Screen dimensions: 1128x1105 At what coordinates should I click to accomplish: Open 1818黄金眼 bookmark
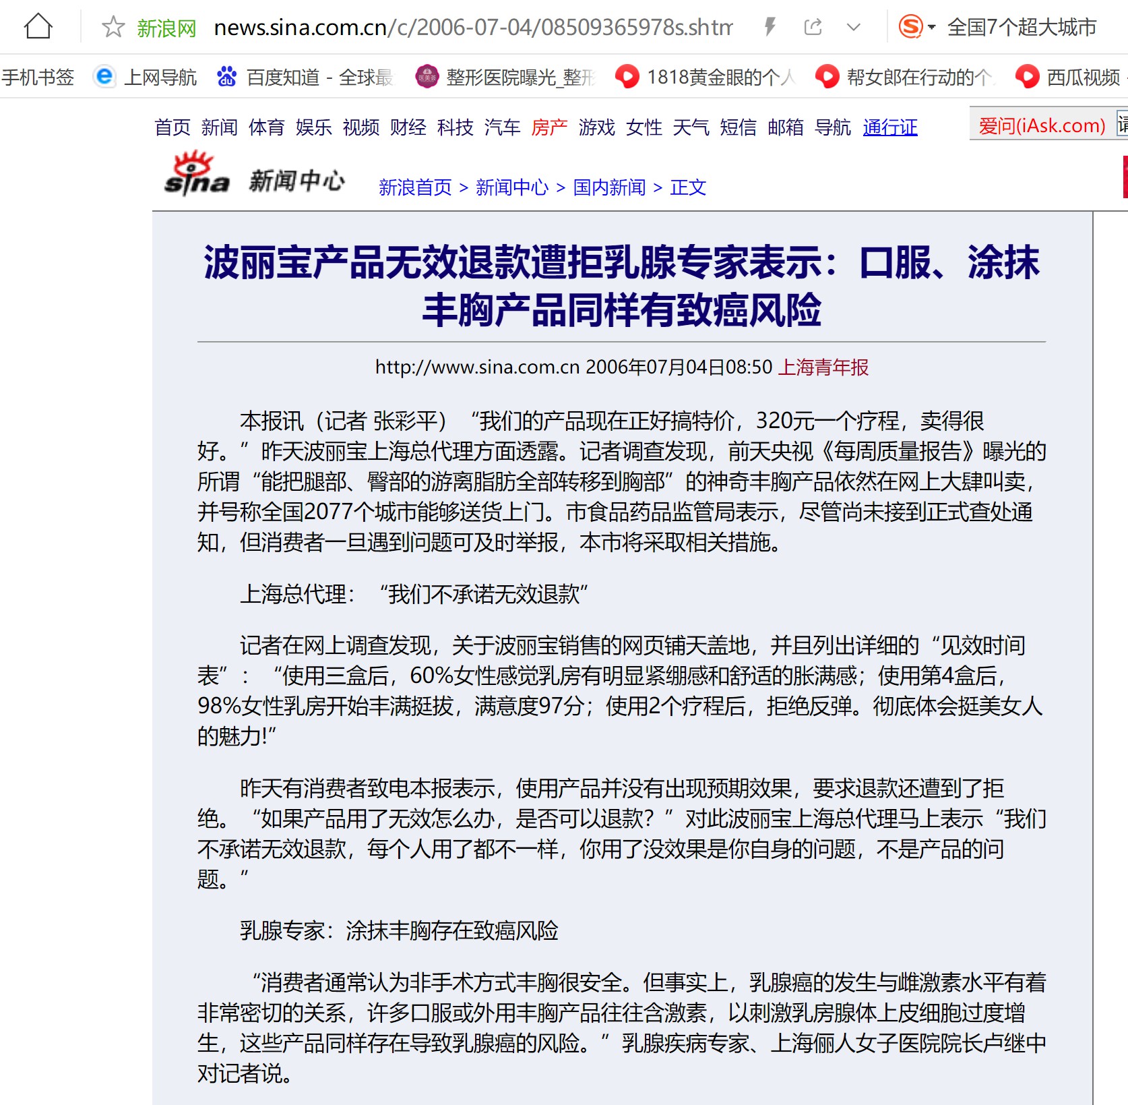click(x=706, y=78)
